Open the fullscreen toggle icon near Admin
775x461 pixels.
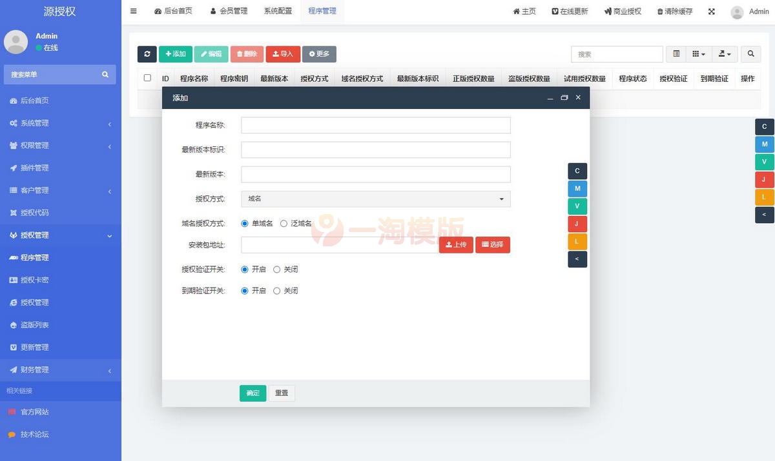pyautogui.click(x=711, y=11)
